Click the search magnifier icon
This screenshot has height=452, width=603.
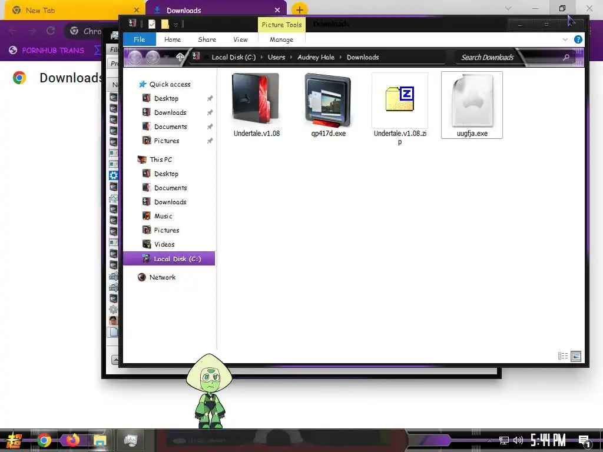[566, 57]
